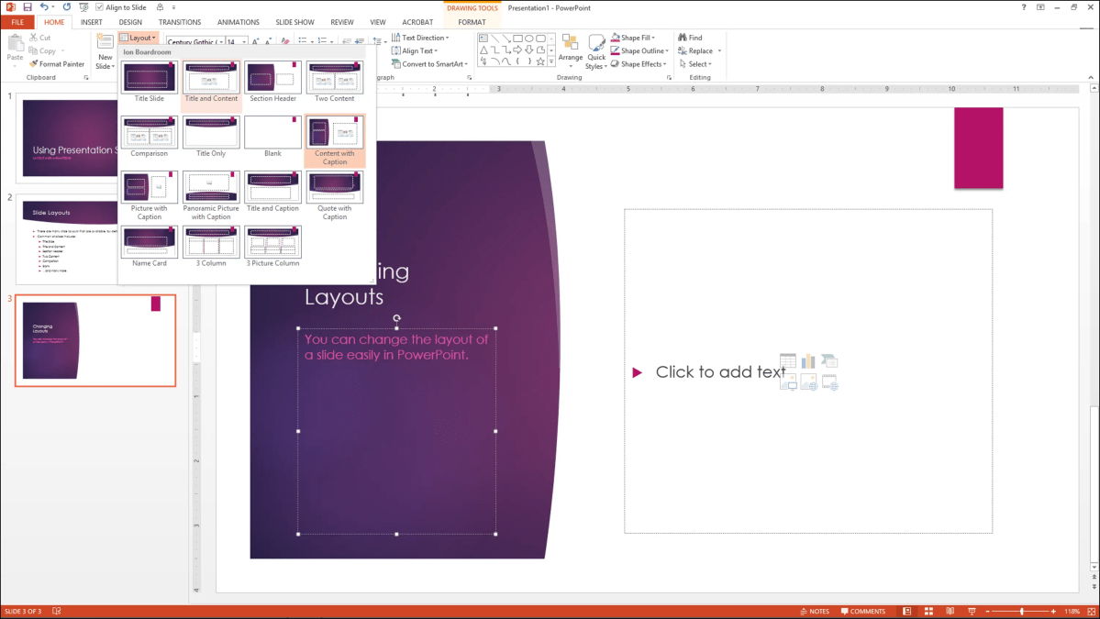
Task: Click the zoom slider handle
Action: coord(1022,612)
